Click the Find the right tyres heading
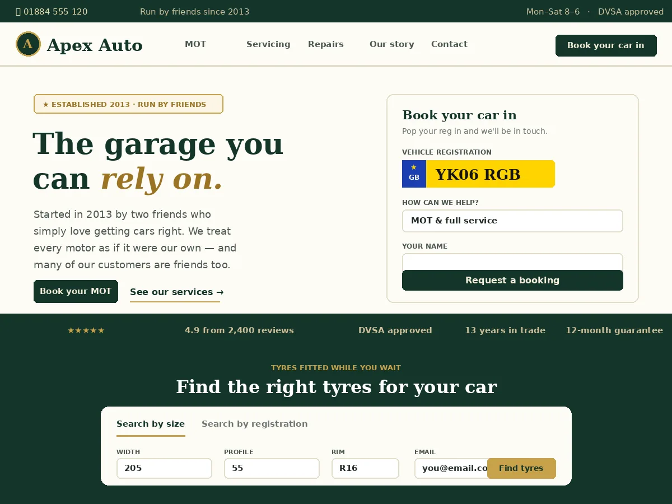This screenshot has width=672, height=504. coord(336,387)
